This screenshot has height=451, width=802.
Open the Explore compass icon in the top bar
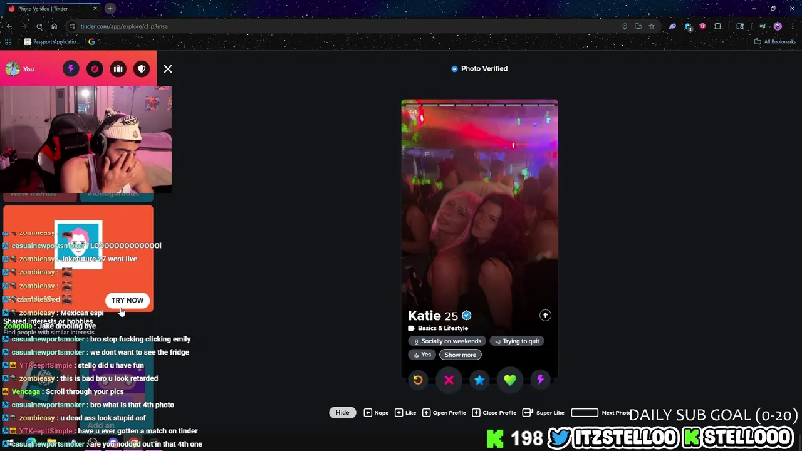click(x=95, y=69)
